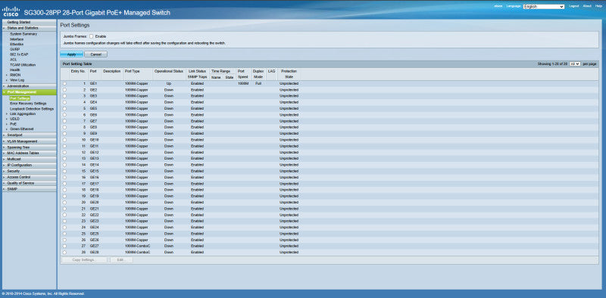Image resolution: width=606 pixels, height=298 pixels.
Task: Expand the UDLD subtree
Action: [7, 119]
